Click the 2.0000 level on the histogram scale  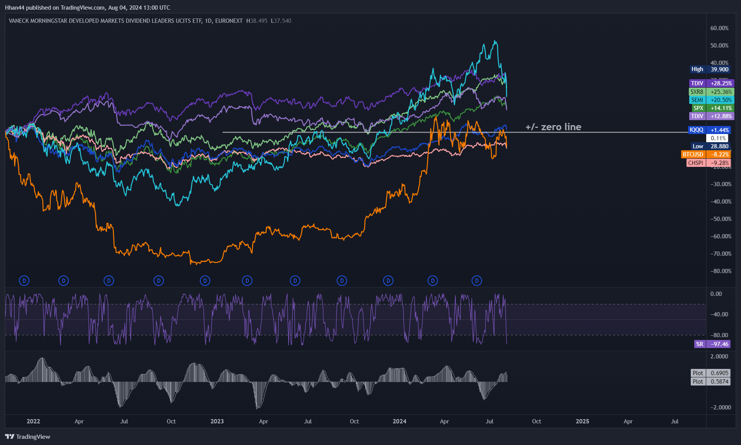pyautogui.click(x=719, y=357)
